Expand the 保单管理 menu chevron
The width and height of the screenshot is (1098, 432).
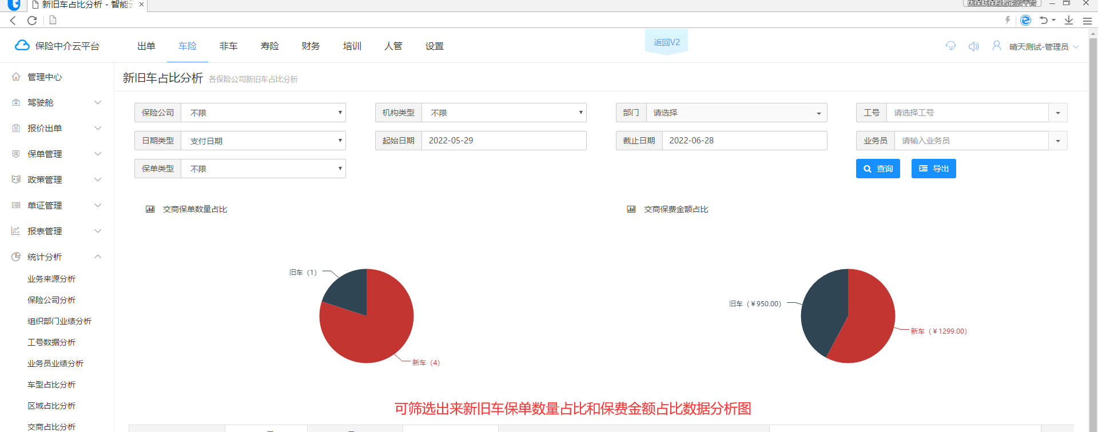click(98, 154)
